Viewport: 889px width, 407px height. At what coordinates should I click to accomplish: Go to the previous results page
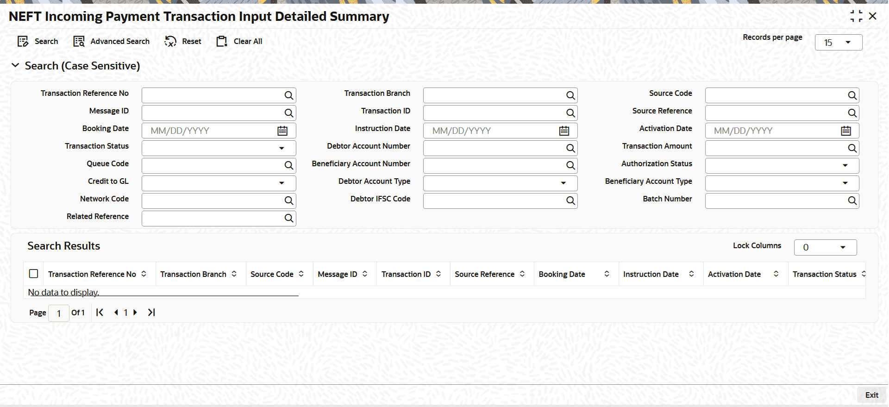[x=116, y=313]
